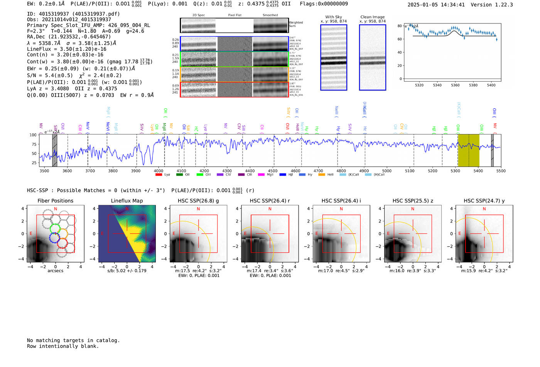This screenshot has width=540, height=367.
Task: Click the gray hatched band near 5460 Å
Action: (492, 150)
